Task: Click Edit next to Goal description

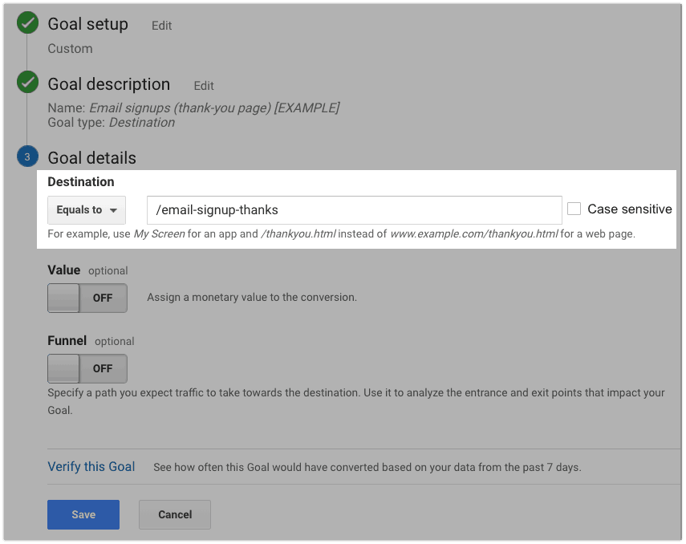Action: click(204, 86)
